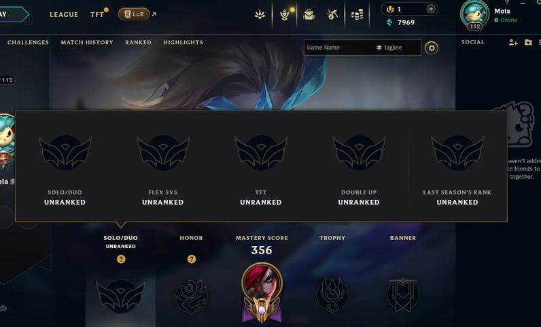Click the lotus profile icon in top bar
This screenshot has height=327, width=541.
coord(260,14)
